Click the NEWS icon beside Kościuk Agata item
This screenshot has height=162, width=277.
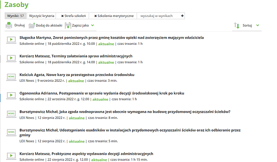[10, 77]
